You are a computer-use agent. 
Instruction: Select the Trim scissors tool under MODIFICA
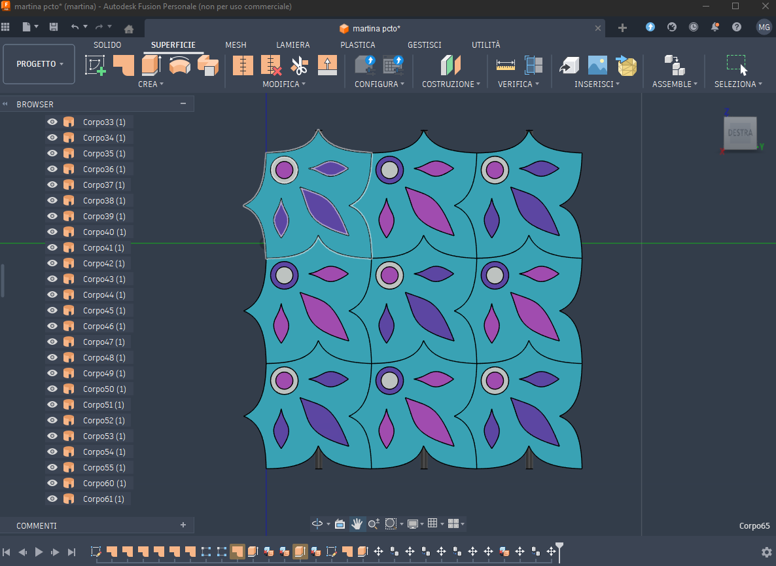click(300, 65)
